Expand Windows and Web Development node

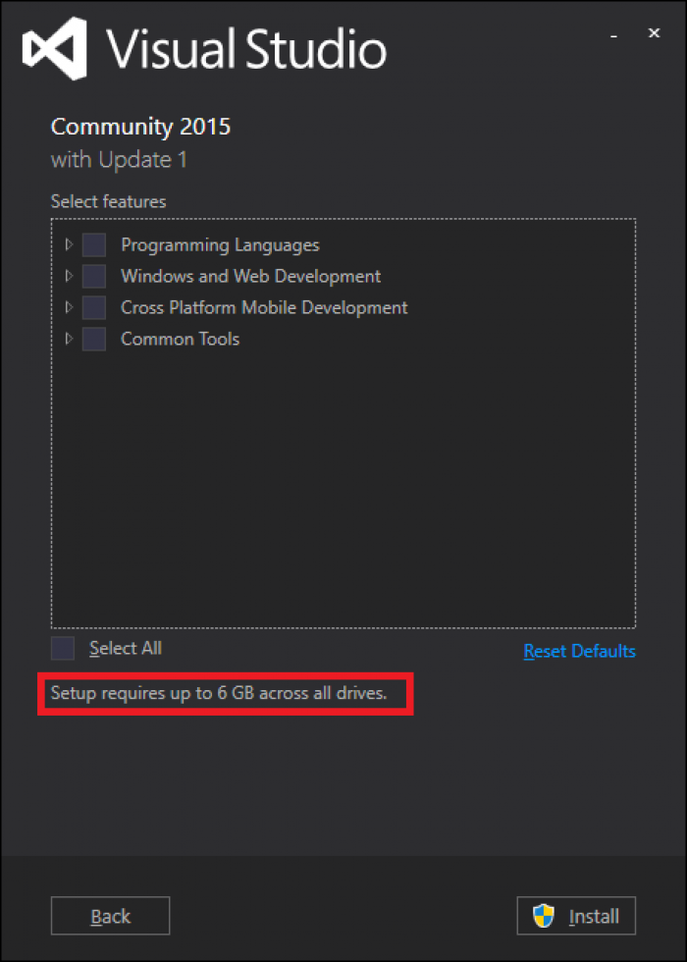(70, 276)
